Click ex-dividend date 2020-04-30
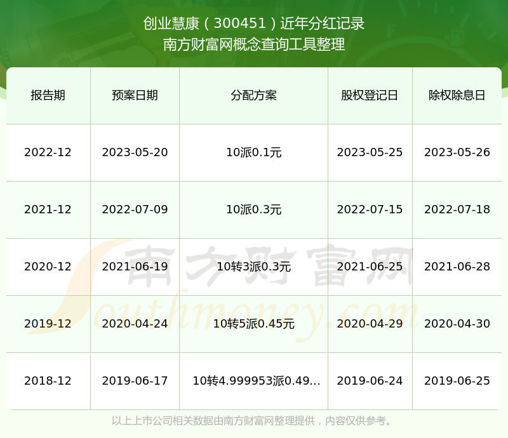Screen dimensions: 508x438 [457, 323]
